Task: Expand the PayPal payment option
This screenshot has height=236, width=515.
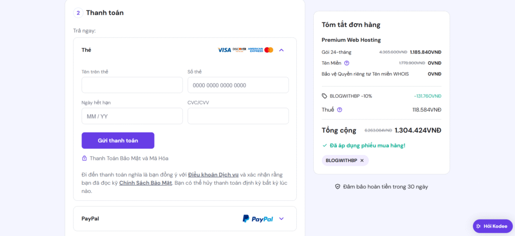Action: [282, 219]
